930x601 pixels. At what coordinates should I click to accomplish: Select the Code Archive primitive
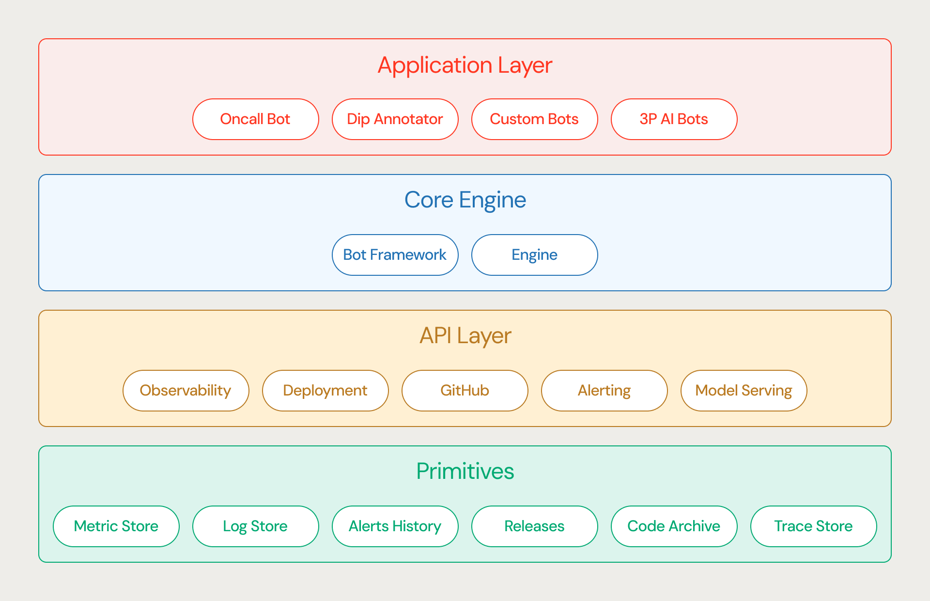point(674,526)
